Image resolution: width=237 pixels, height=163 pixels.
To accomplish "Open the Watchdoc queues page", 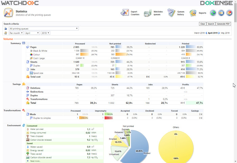I will [147, 13].
